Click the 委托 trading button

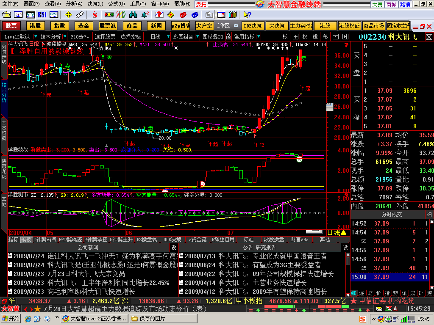(201, 4)
